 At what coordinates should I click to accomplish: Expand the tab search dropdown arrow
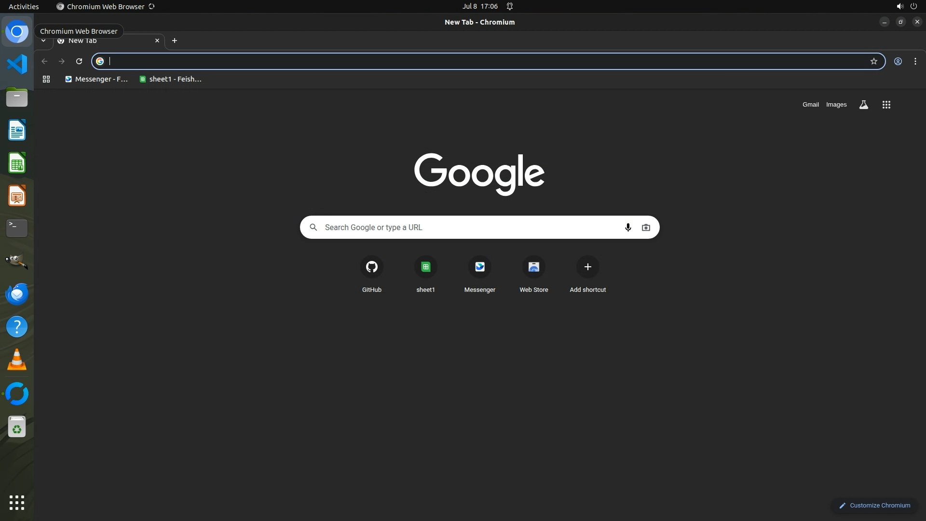click(x=43, y=41)
